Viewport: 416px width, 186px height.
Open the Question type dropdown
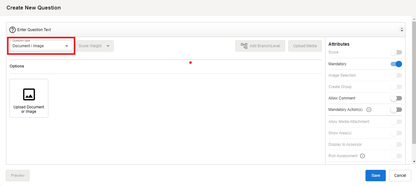[41, 46]
